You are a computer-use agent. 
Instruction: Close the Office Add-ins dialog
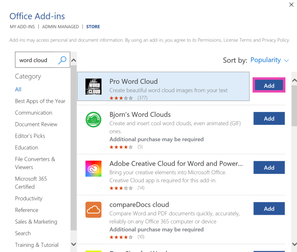coord(291,5)
